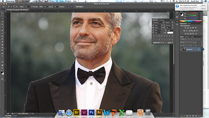Image resolution: width=209 pixels, height=118 pixels.
Task: Click the color spectrum ramp
Action: coord(190,21)
